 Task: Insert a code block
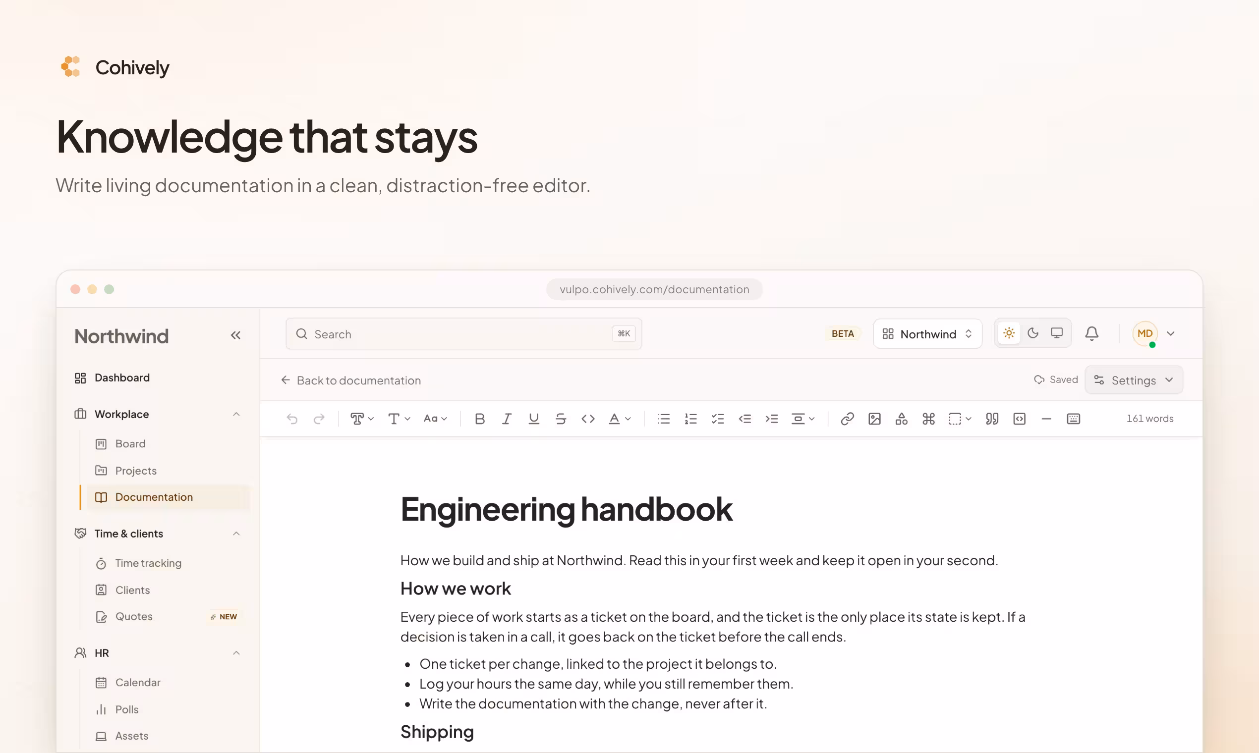(1020, 419)
